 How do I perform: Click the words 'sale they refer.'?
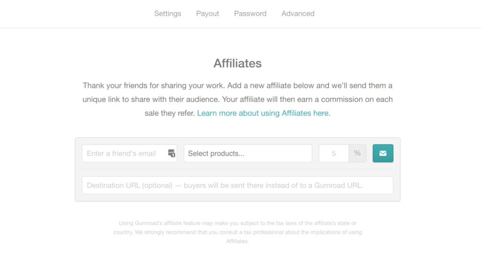(x=170, y=113)
